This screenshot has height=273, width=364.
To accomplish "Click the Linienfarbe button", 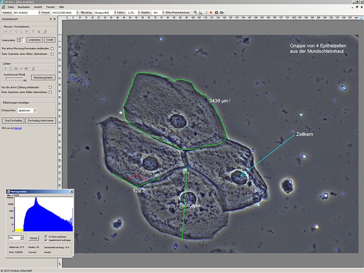I will point(35,40).
